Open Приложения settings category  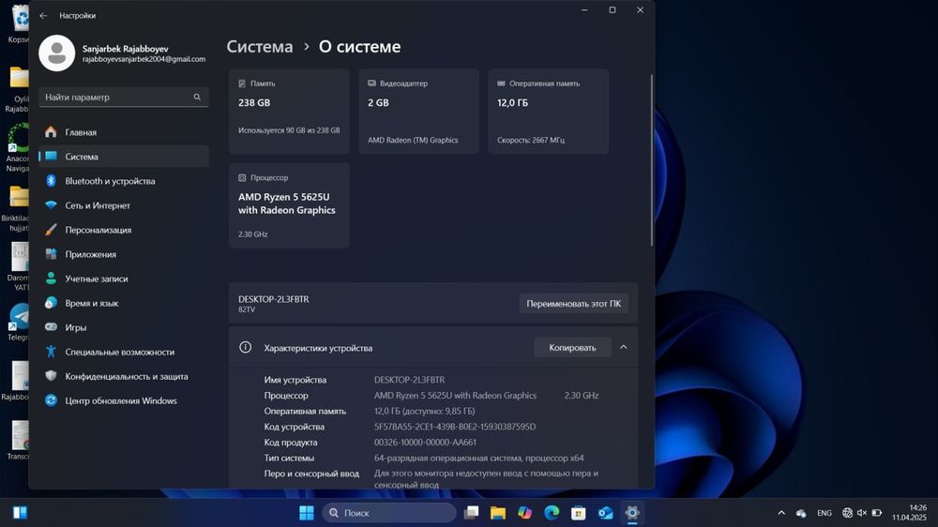click(x=90, y=254)
